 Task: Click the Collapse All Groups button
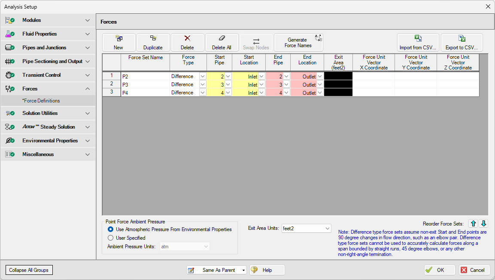[x=29, y=270]
